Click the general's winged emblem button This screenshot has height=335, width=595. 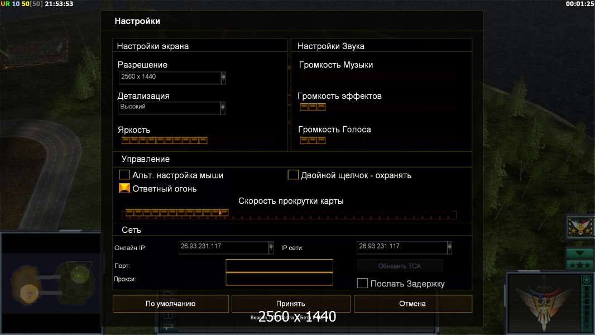tap(580, 227)
